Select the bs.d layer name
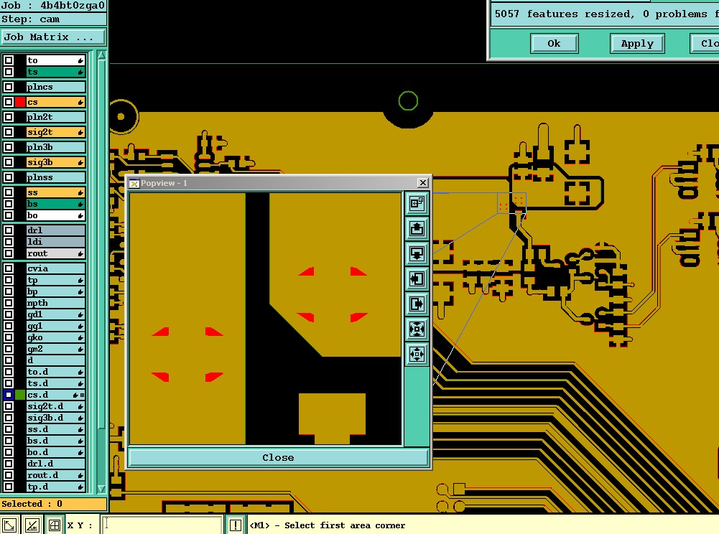Screen dimensions: 719x534 (x=56, y=441)
